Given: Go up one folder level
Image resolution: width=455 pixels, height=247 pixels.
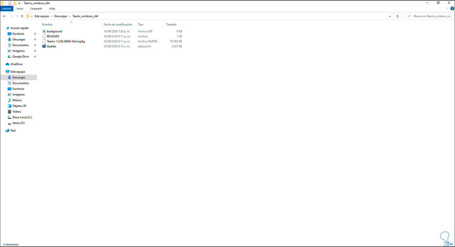Looking at the screenshot, I should pos(22,16).
